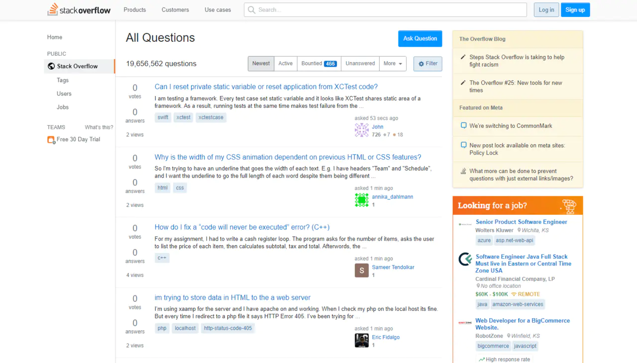This screenshot has height=363, width=637.
Task: Click the Filter button
Action: (427, 64)
